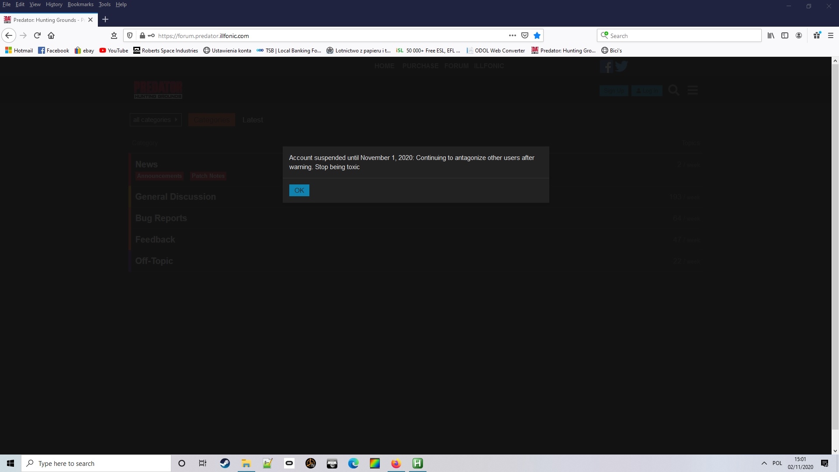Open the History menu
The image size is (839, 472).
click(x=54, y=4)
